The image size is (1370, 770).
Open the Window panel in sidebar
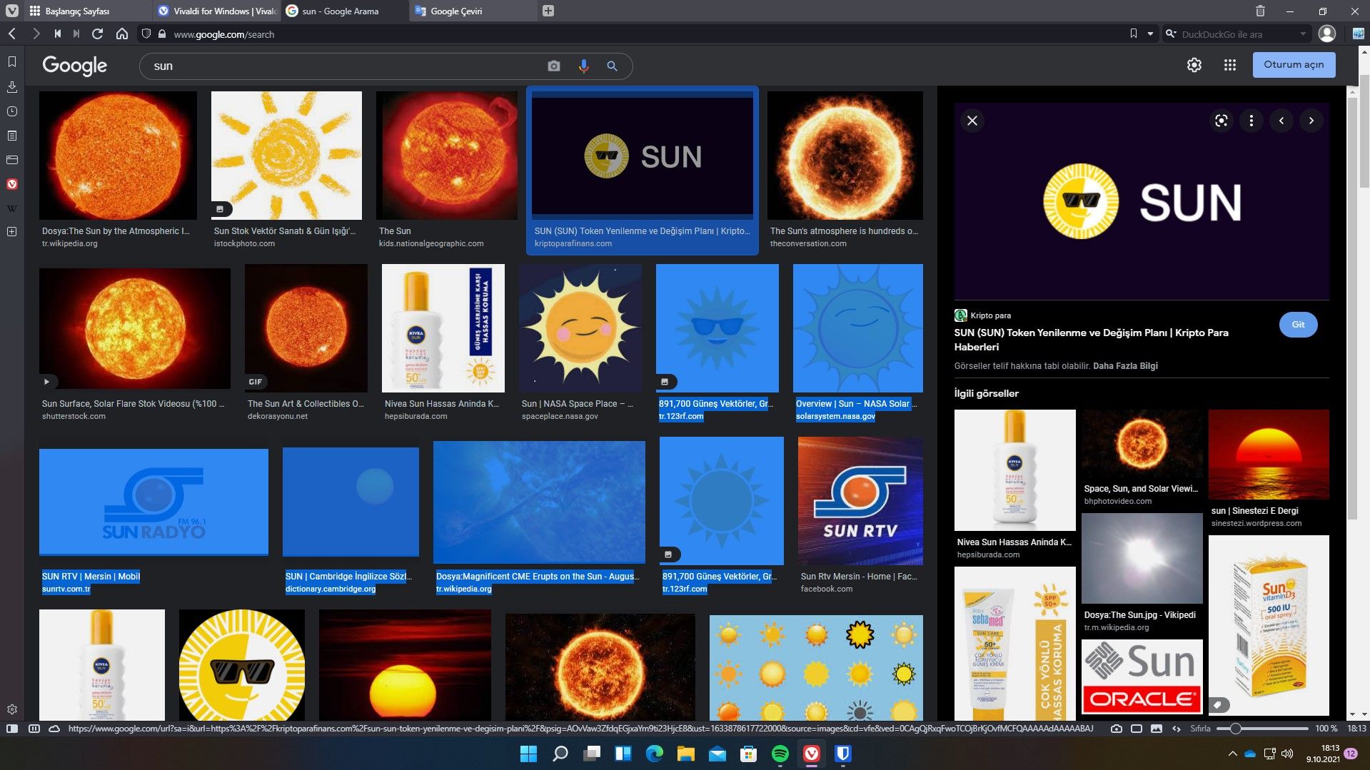(x=12, y=160)
